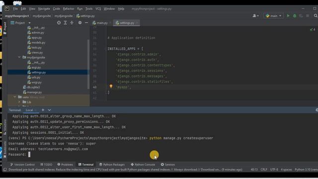Open the Python Console tool window
Viewport: 318px width, 179px height.
[x=143, y=165]
